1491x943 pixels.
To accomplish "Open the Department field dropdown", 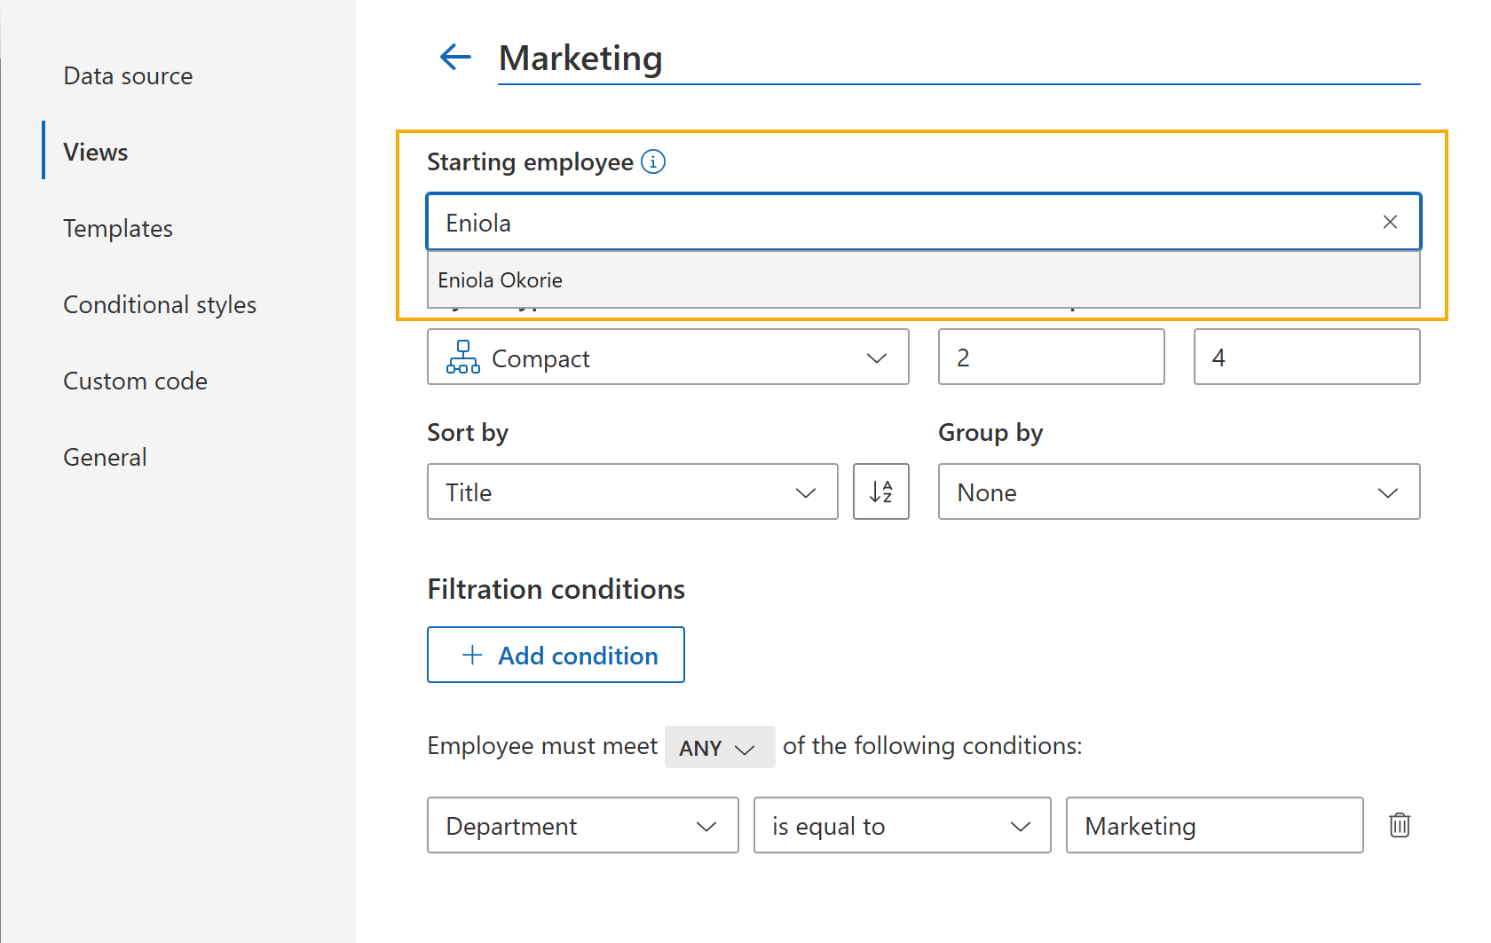I will [x=582, y=825].
